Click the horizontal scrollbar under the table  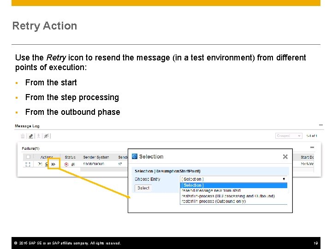[104, 169]
